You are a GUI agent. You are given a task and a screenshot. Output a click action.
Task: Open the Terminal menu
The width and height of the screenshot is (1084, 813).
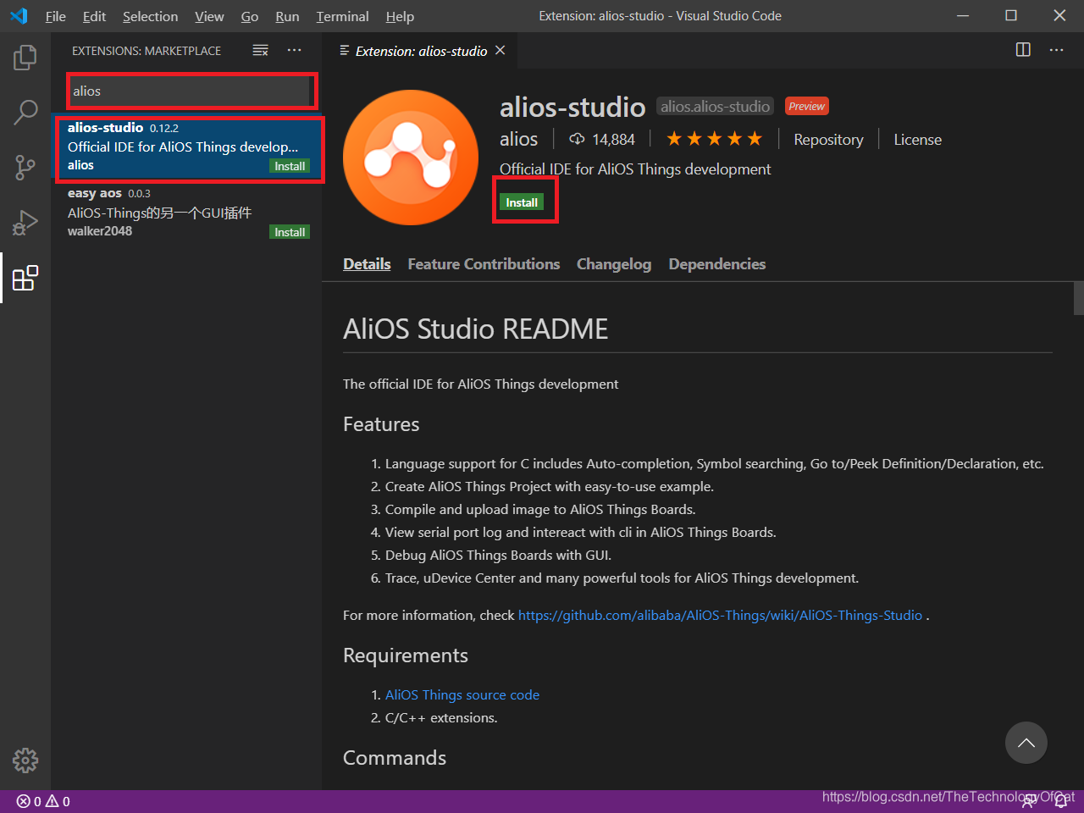pyautogui.click(x=342, y=16)
